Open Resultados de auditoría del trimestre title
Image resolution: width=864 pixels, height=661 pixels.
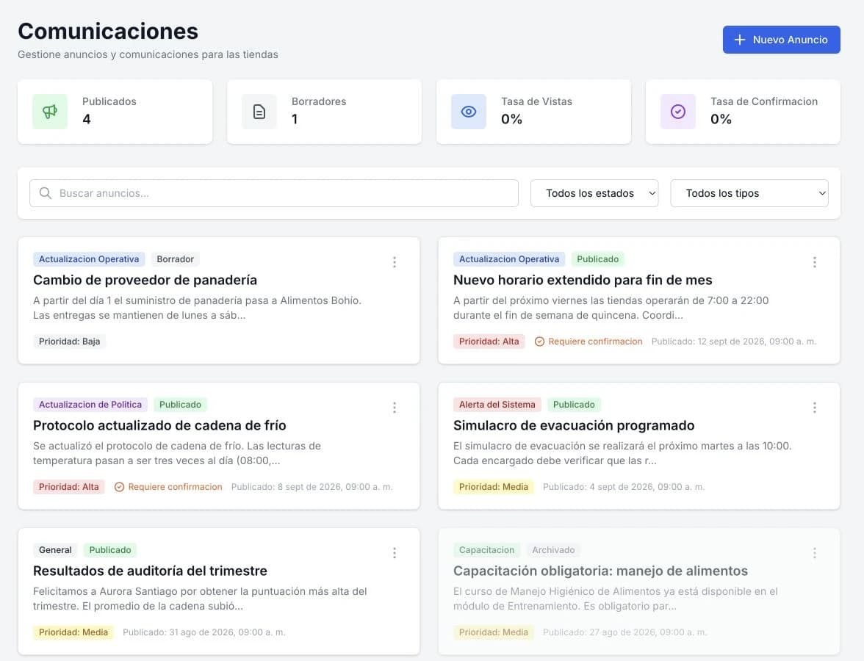150,571
